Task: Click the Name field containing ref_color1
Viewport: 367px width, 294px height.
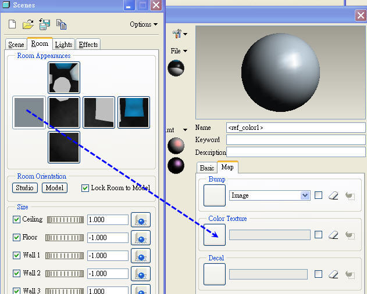Action: coord(295,128)
